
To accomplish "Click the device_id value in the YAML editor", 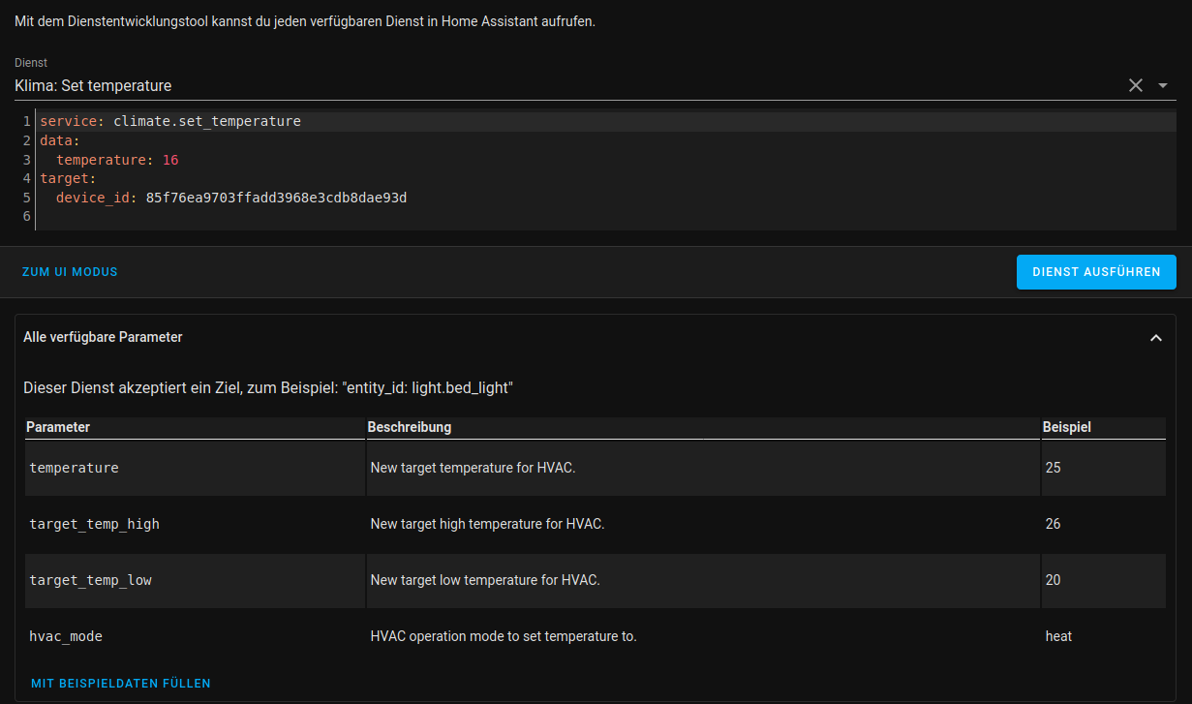I will (275, 197).
